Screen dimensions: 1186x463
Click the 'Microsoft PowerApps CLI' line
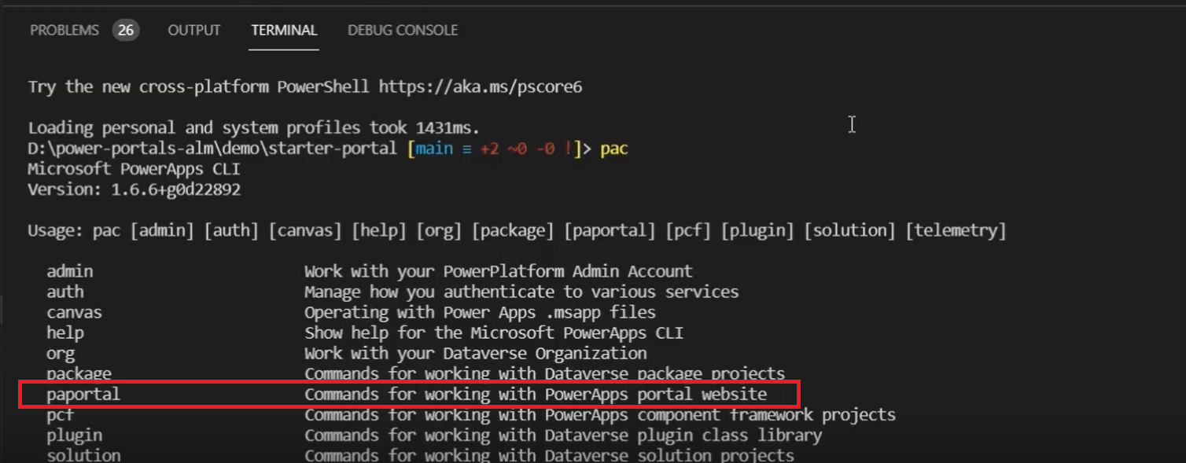click(x=134, y=169)
